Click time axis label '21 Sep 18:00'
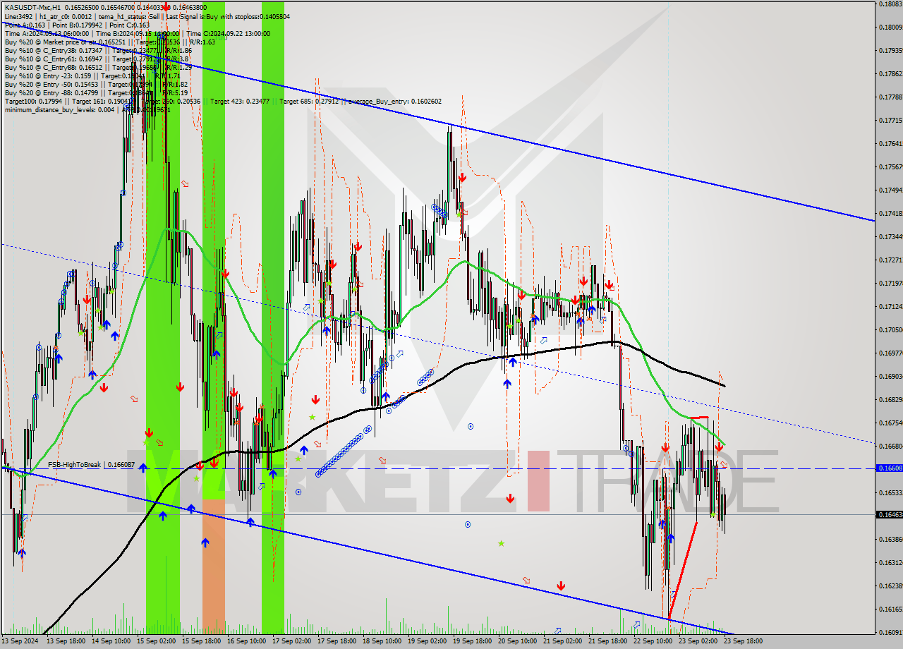This screenshot has height=649, width=903. tap(608, 641)
